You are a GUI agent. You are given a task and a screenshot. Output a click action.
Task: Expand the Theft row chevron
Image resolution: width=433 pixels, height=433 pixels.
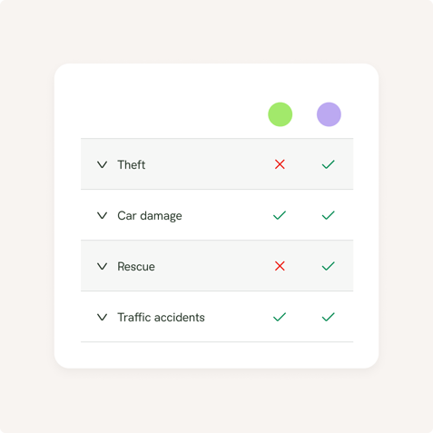tap(102, 164)
